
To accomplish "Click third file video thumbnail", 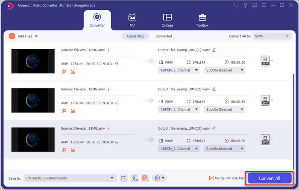I will click(x=33, y=140).
